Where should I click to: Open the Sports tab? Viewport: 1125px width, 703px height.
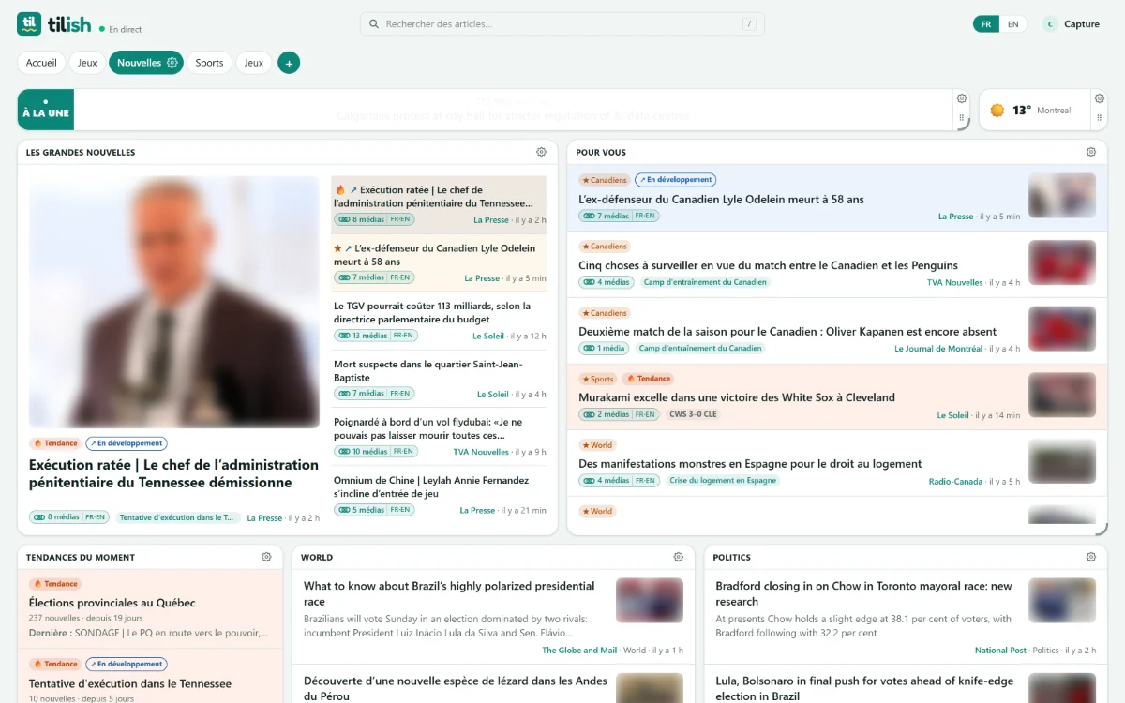tap(209, 63)
